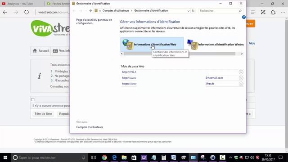Viewport: 288px width, 162px height.
Task: Click volume icon in system tray
Action: pos(252,157)
